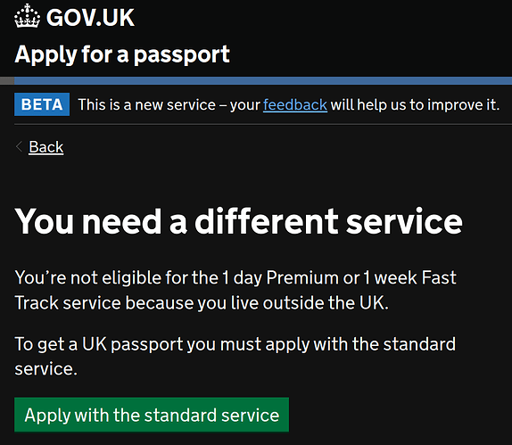The height and width of the screenshot is (445, 512).
Task: Click the grey segment left of blue bar
Action: point(7,80)
